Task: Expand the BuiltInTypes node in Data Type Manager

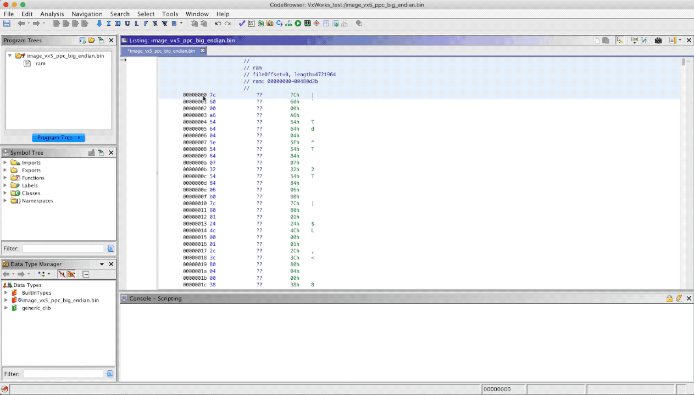Action: [x=5, y=292]
